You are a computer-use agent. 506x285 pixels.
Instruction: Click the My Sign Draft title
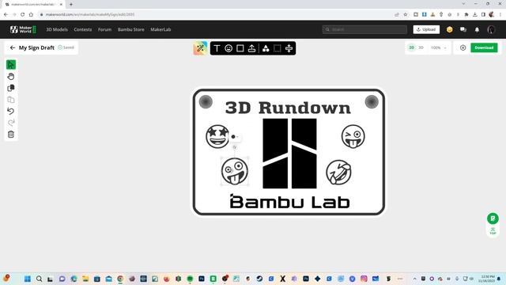click(36, 47)
